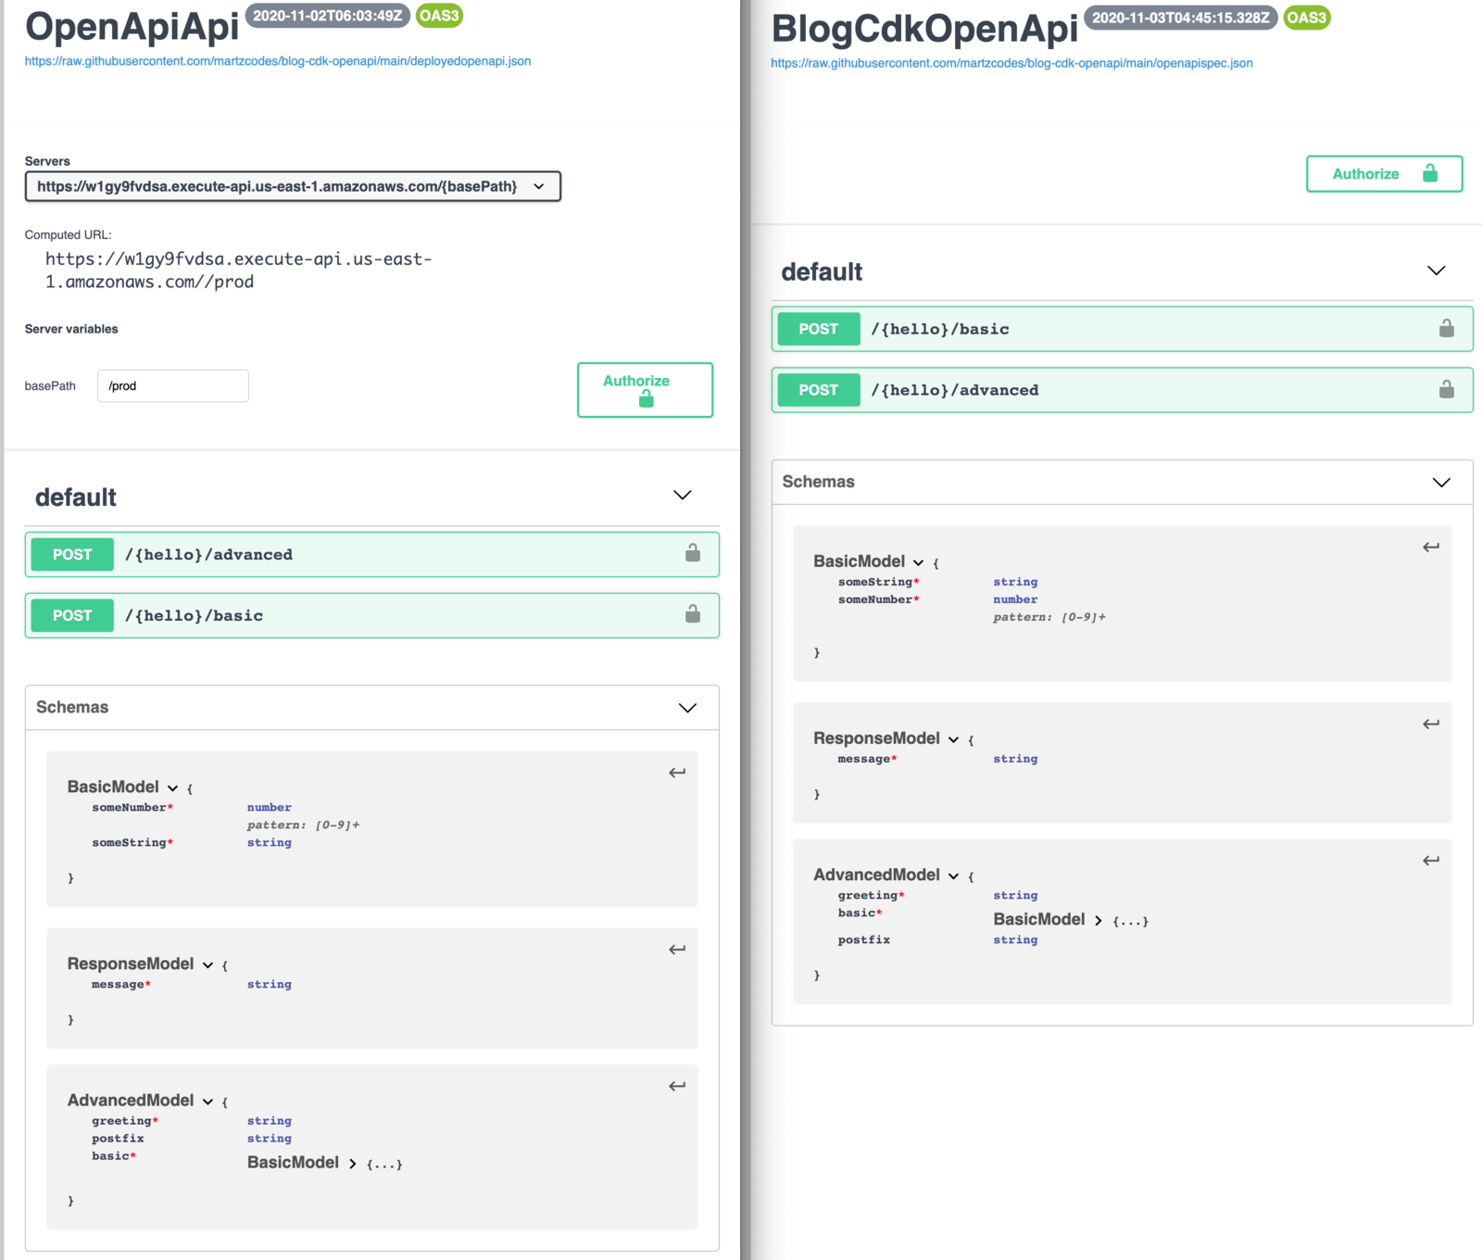Open the deployedopenapi.json link

click(278, 61)
